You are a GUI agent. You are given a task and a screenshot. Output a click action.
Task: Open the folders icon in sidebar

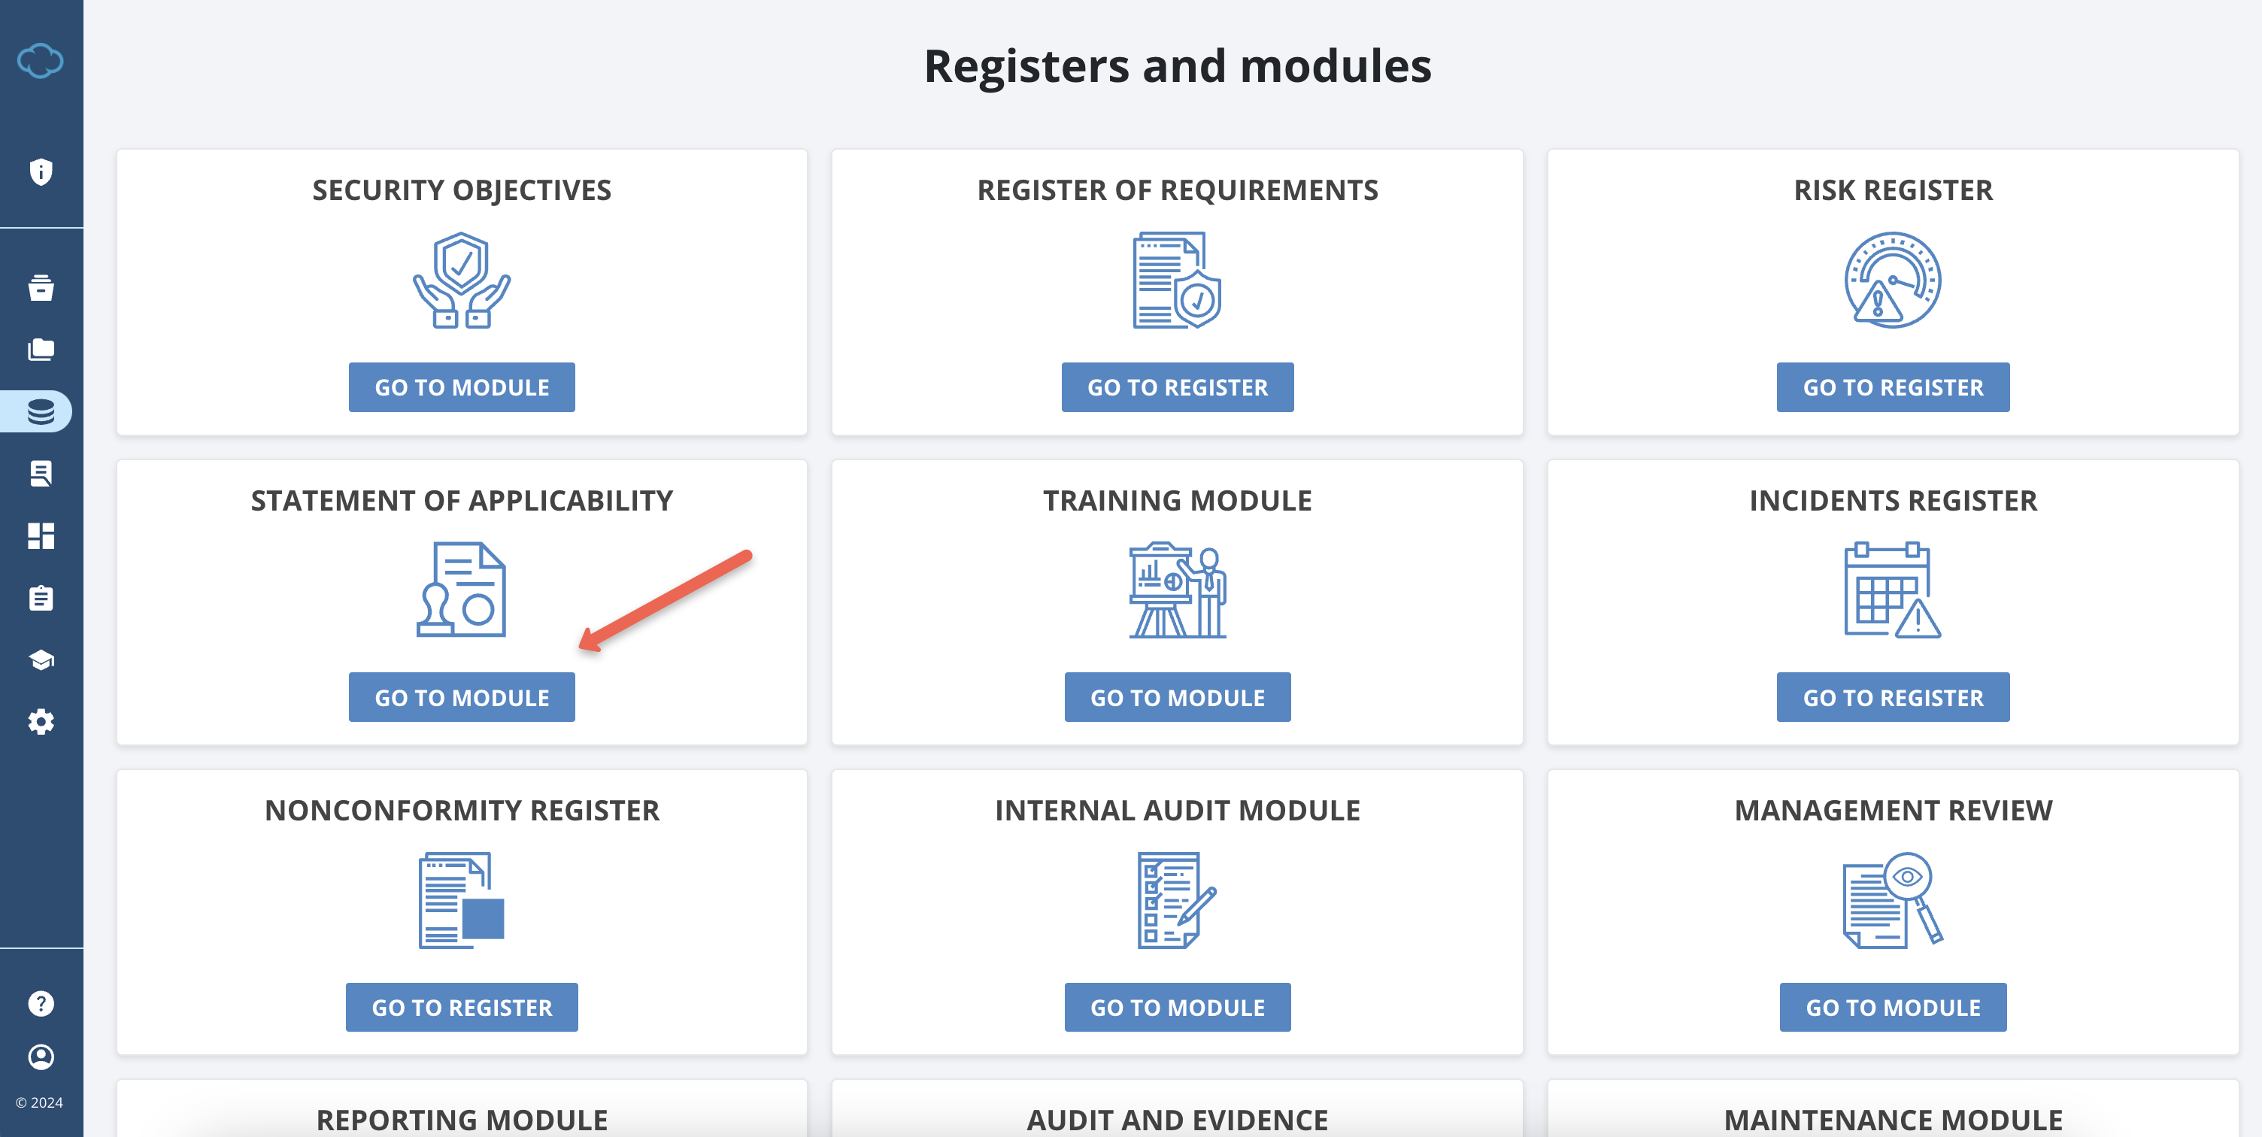tap(41, 349)
